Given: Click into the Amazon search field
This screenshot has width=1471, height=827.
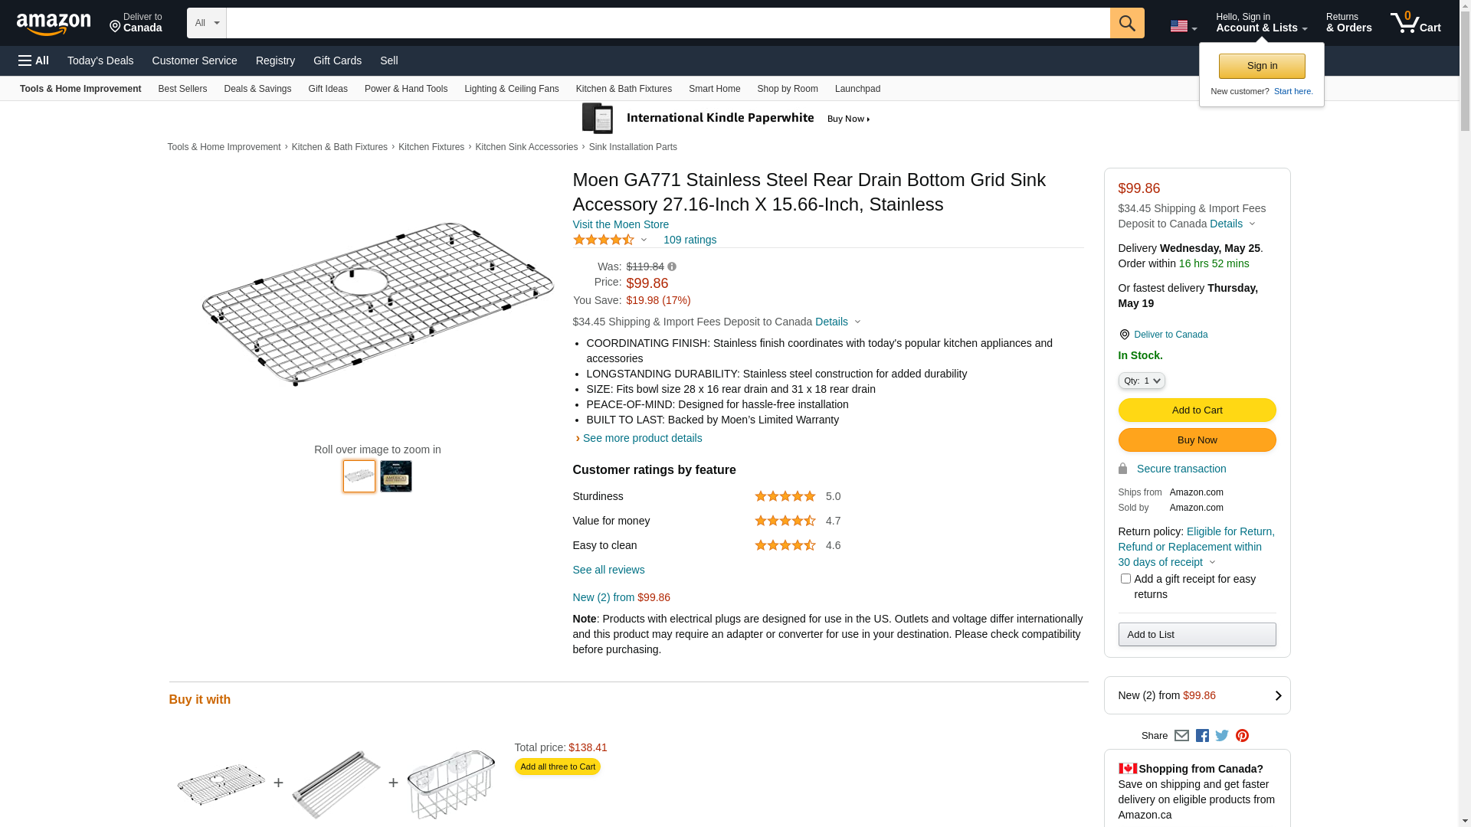Looking at the screenshot, I should pyautogui.click(x=667, y=23).
